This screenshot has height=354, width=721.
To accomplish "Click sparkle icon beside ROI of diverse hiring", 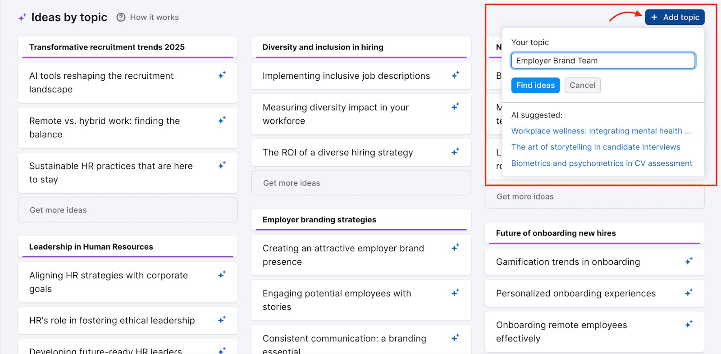I will [x=455, y=152].
